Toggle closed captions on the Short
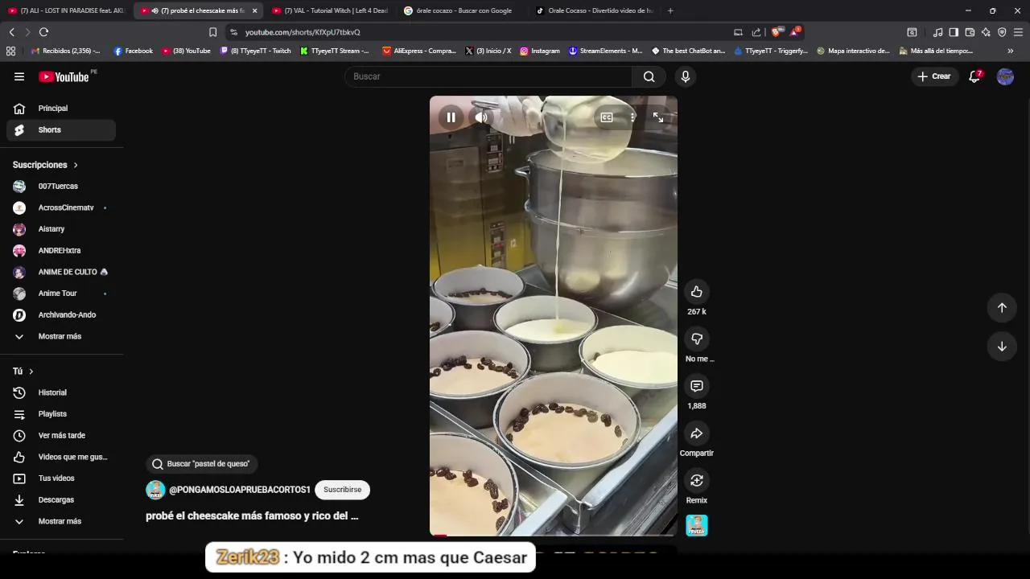This screenshot has width=1030, height=579. point(607,117)
